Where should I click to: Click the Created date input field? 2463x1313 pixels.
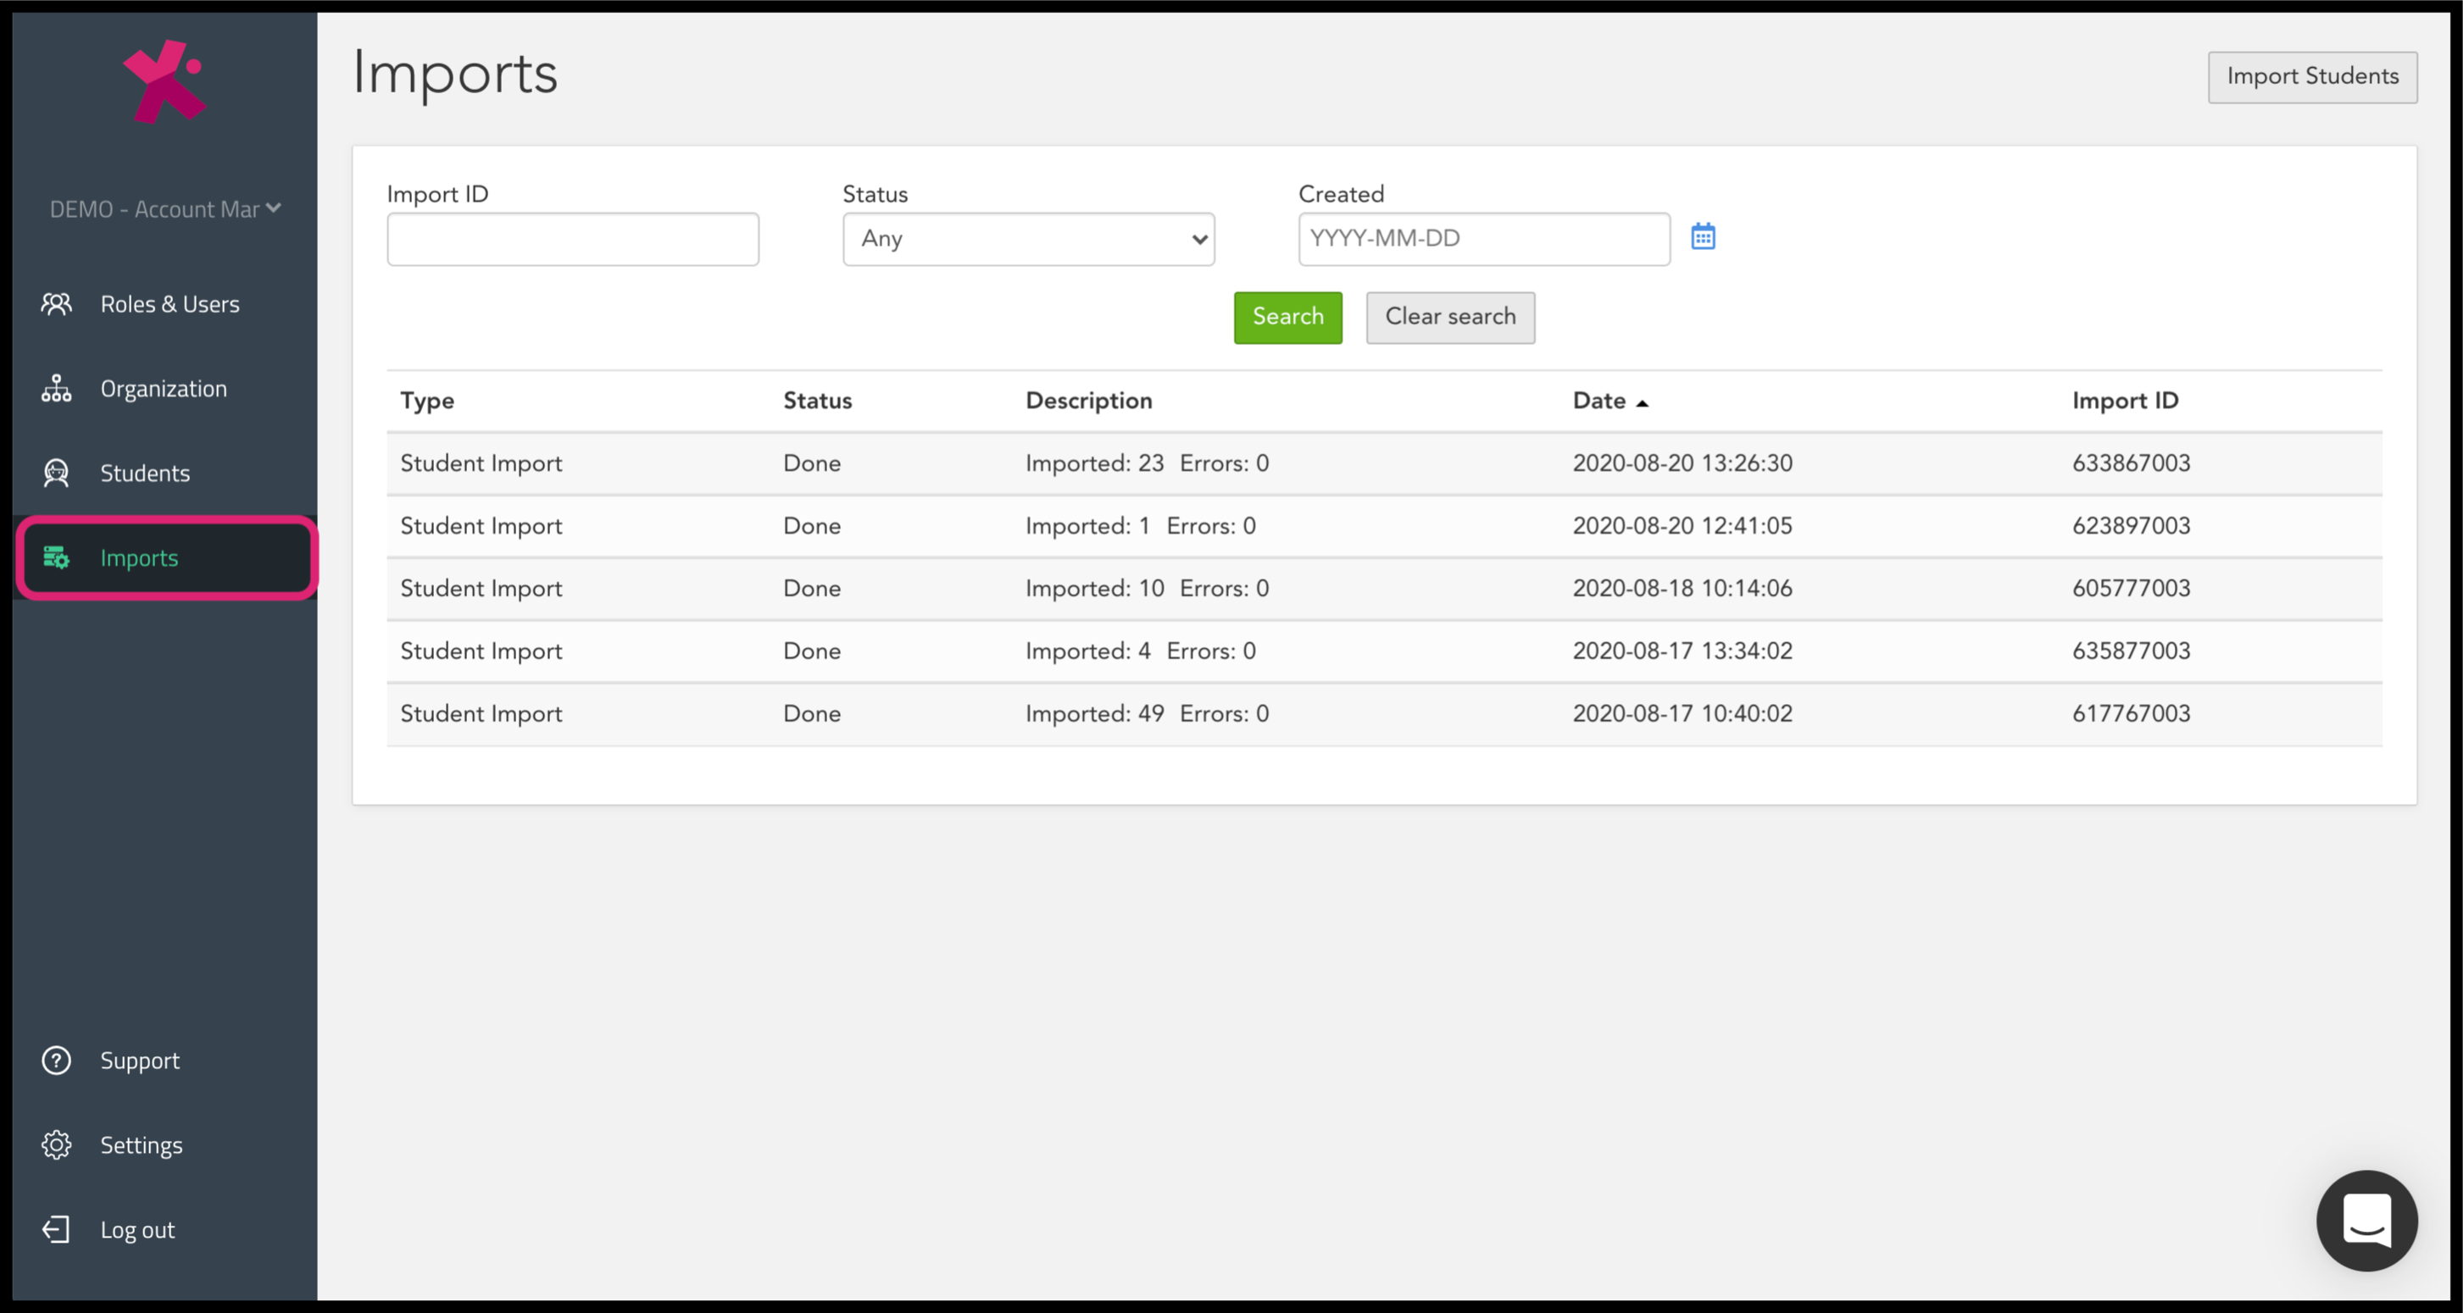[1483, 239]
